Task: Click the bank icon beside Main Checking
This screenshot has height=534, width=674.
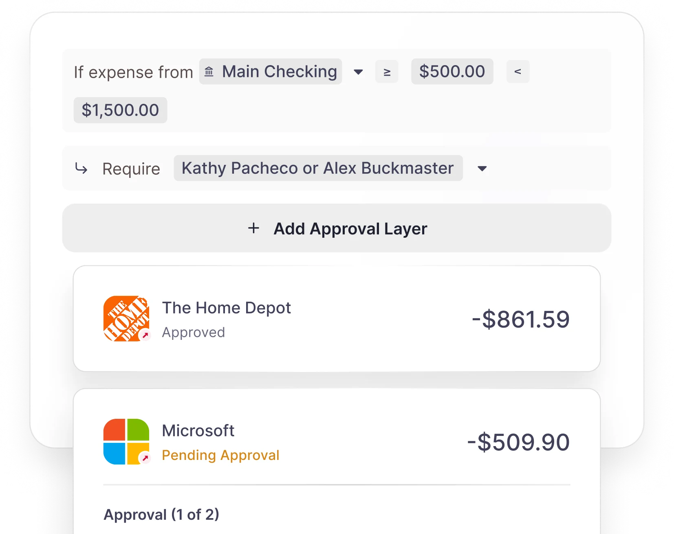Action: [209, 72]
